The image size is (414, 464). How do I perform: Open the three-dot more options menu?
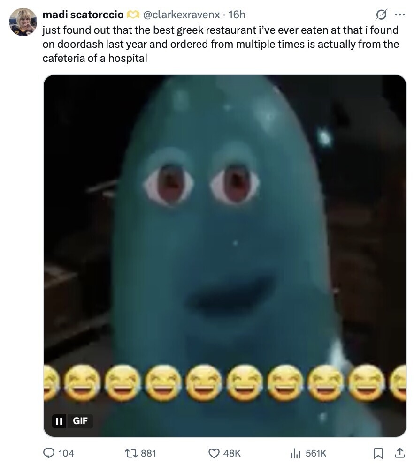pyautogui.click(x=400, y=14)
